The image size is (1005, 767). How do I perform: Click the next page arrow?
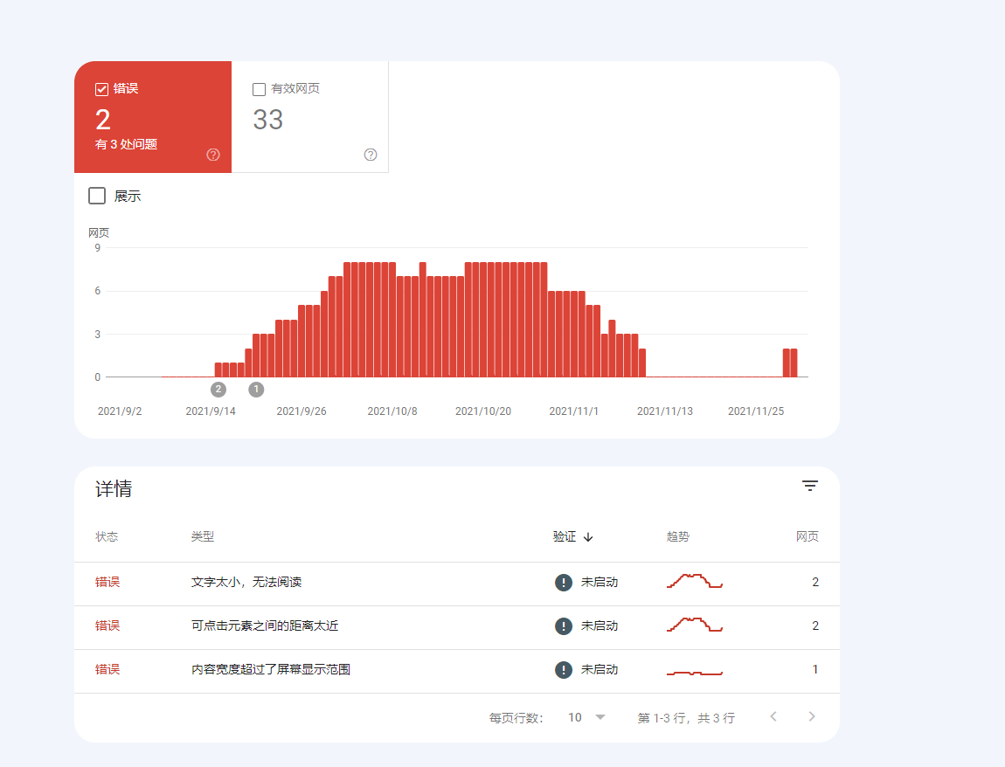click(x=811, y=716)
